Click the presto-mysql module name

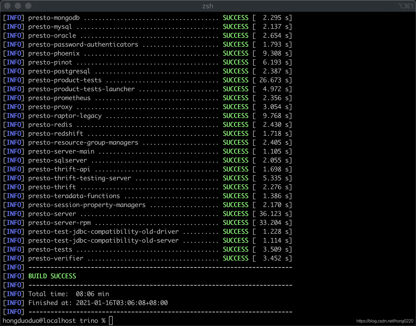[x=50, y=27]
